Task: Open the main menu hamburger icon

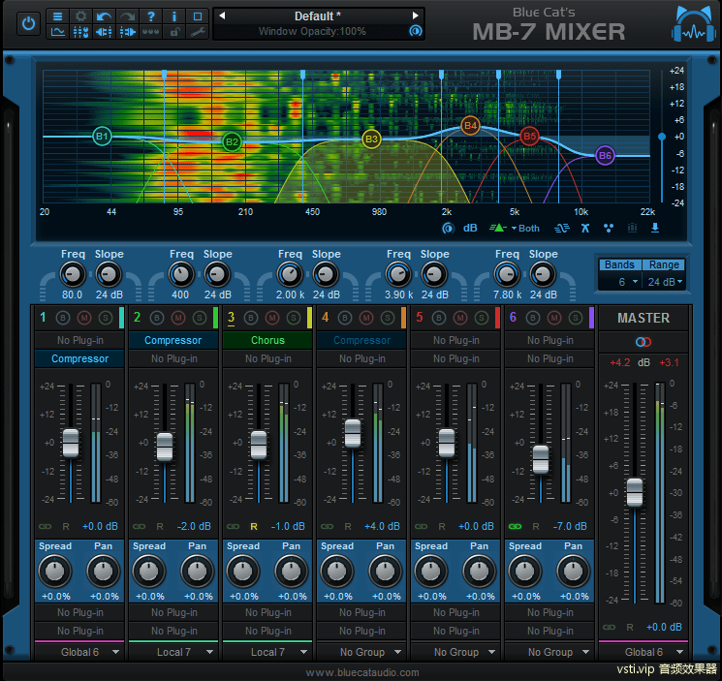Action: click(x=57, y=16)
